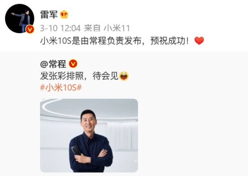Click the man's crossed arms in the photo
This screenshot has height=176, width=248.
coord(93,155)
